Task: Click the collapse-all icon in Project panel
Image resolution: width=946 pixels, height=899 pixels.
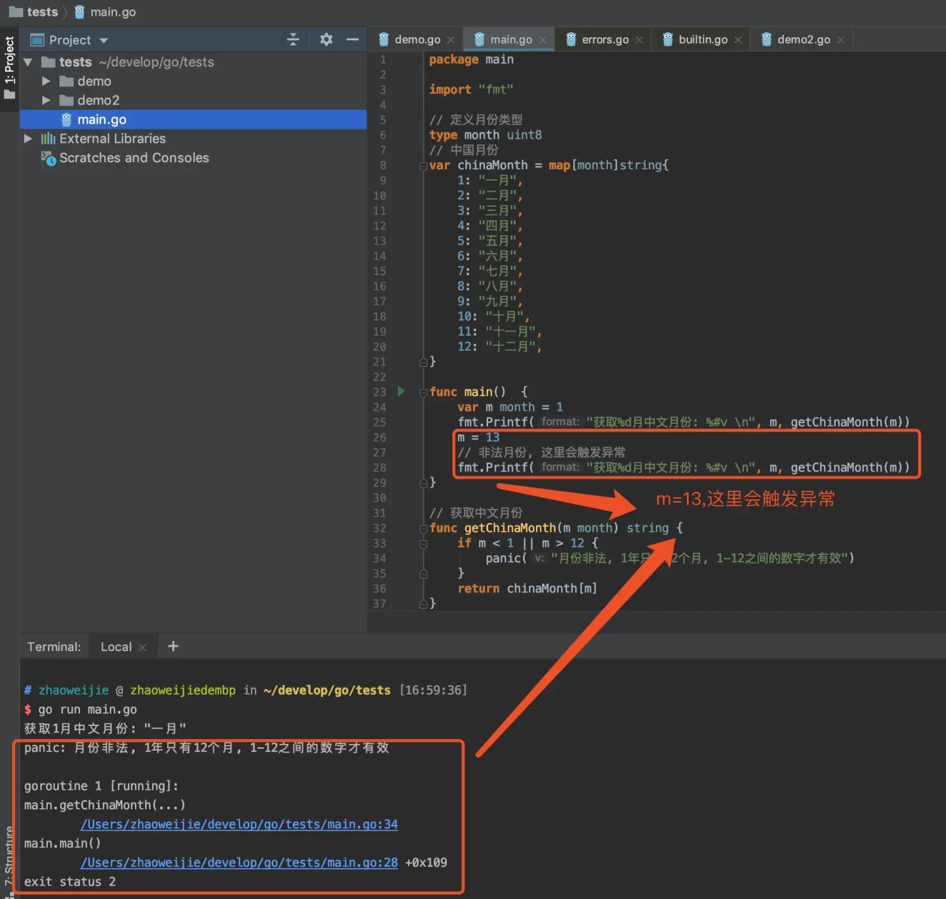Action: click(x=293, y=40)
